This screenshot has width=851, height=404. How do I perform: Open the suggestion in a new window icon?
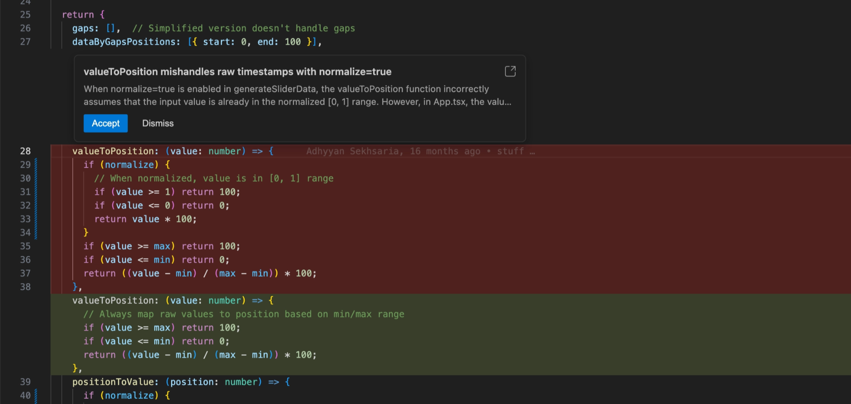click(x=510, y=71)
